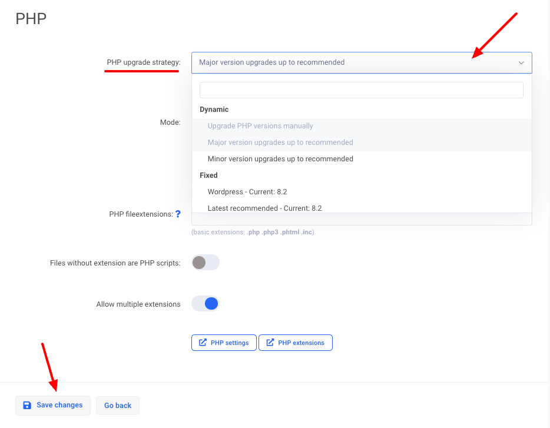Click the external-link icon on PHP settings
Screen dimensions: 550x428
(x=203, y=343)
